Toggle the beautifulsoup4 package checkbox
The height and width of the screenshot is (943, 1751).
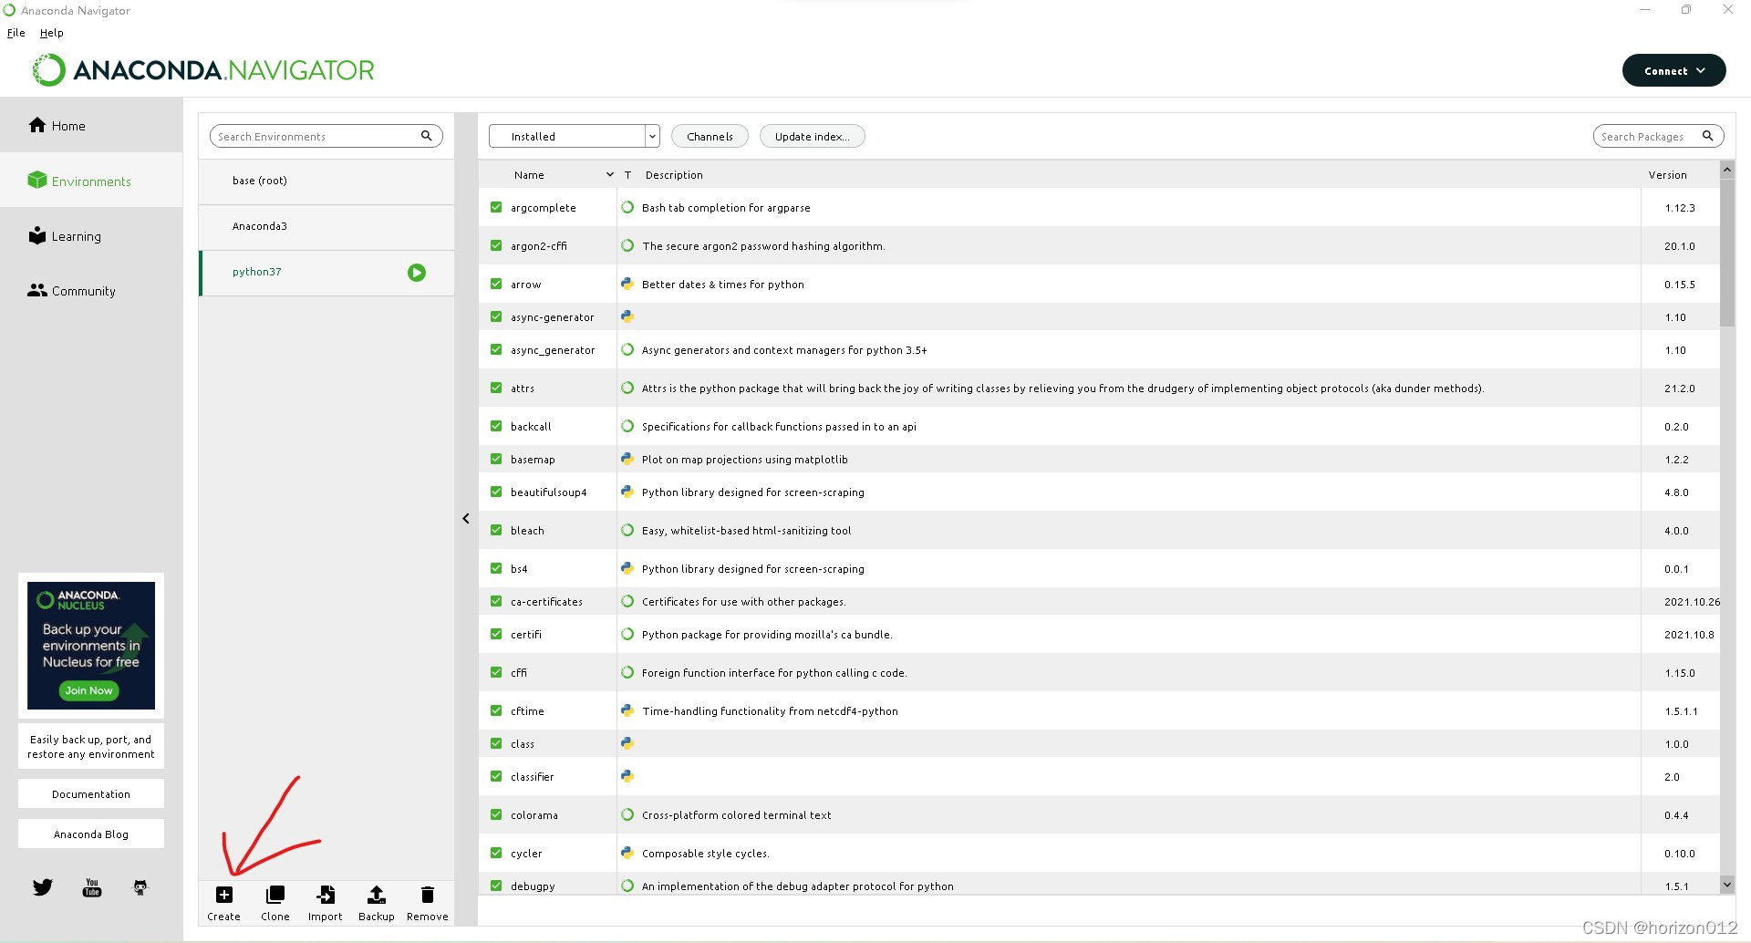pyautogui.click(x=496, y=492)
